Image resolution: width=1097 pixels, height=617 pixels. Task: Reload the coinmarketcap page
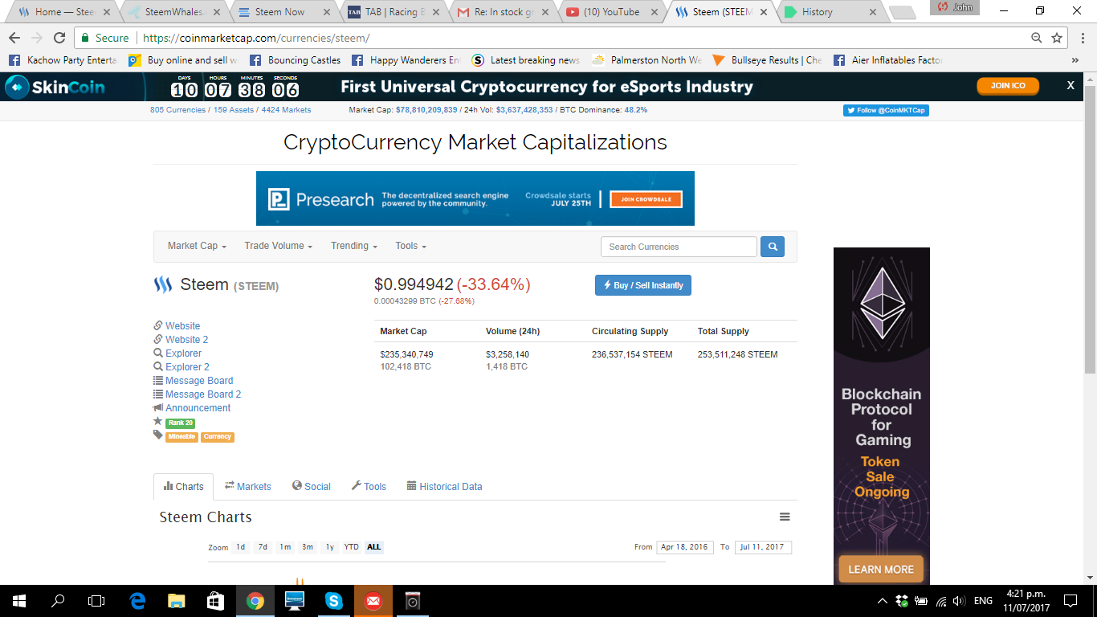click(59, 38)
